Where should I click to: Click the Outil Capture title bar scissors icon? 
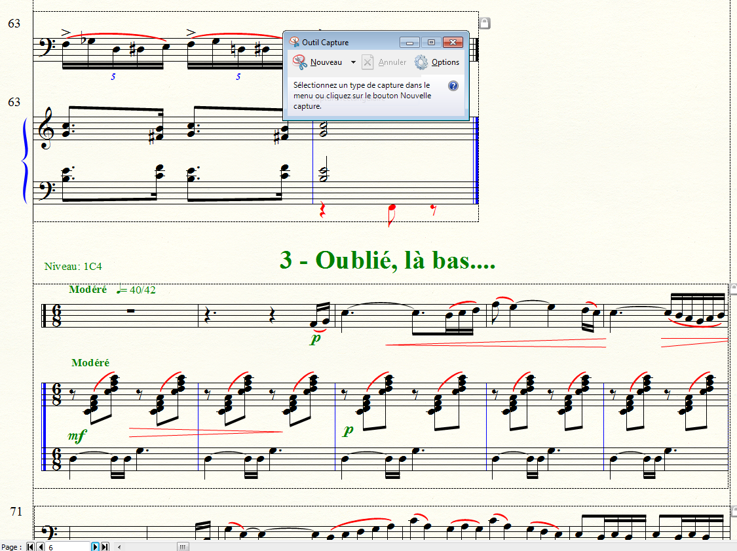point(293,43)
